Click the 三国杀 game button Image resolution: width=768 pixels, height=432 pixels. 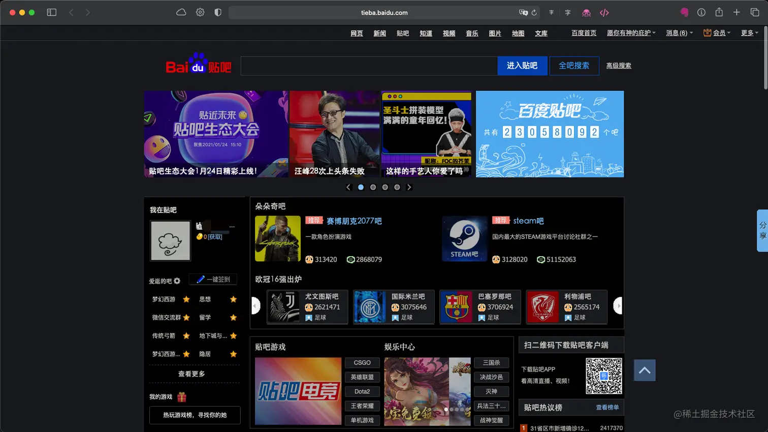[x=491, y=363]
